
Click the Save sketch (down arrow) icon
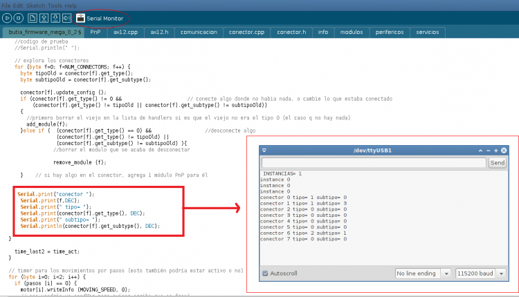click(x=55, y=17)
